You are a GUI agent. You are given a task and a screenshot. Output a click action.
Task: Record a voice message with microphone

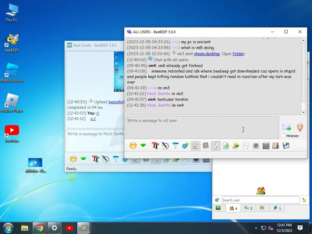pyautogui.click(x=300, y=127)
